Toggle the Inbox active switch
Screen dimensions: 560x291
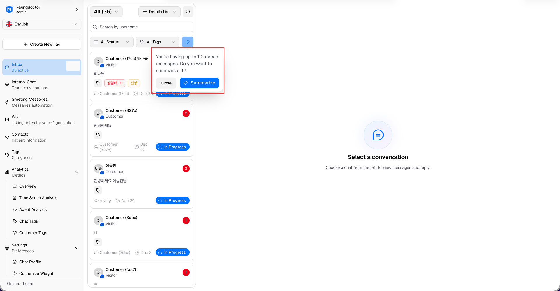73,66
